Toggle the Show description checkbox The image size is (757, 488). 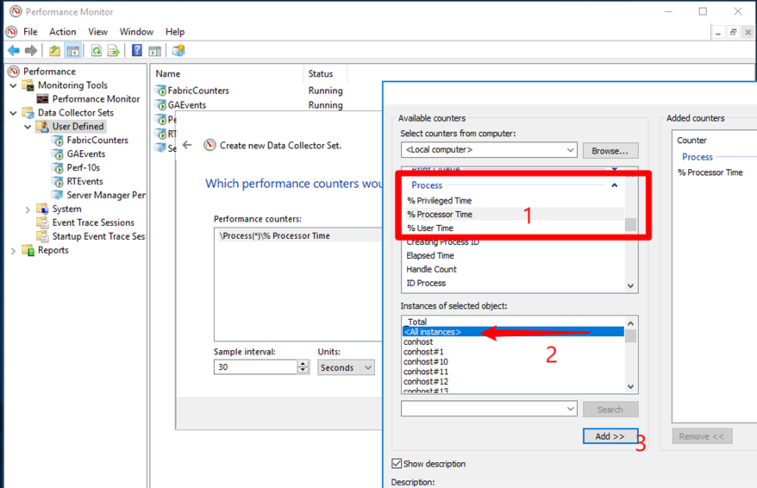(397, 463)
